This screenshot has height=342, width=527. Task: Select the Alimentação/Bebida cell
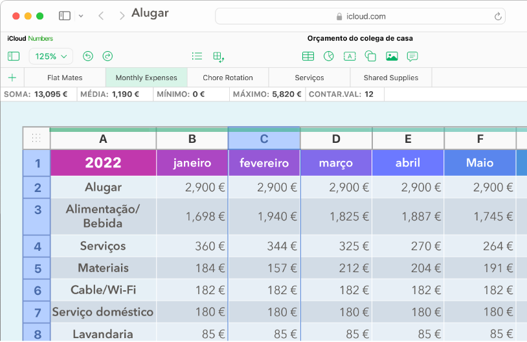(103, 217)
